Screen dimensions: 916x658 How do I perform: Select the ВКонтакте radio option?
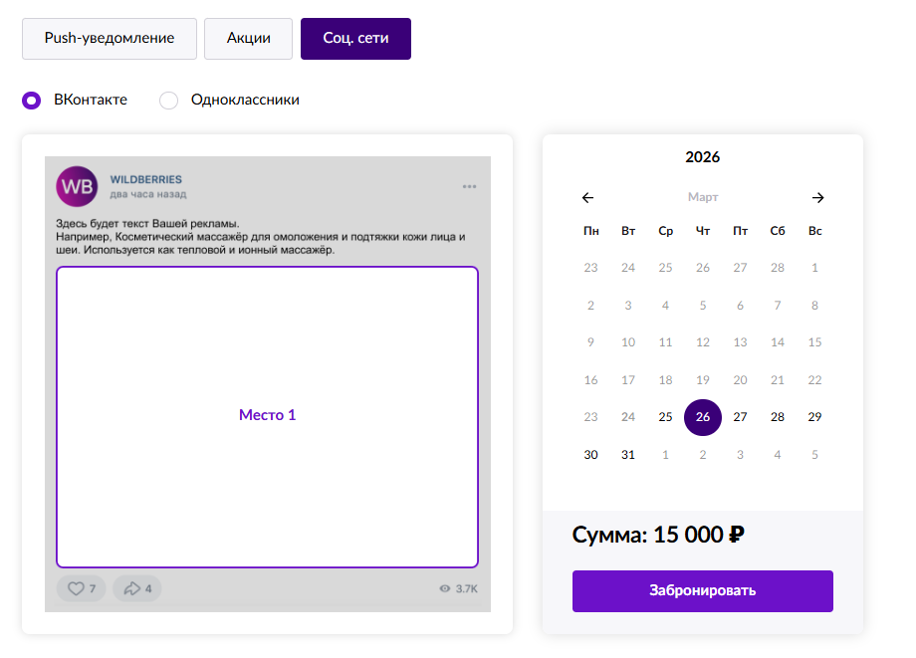(x=32, y=100)
